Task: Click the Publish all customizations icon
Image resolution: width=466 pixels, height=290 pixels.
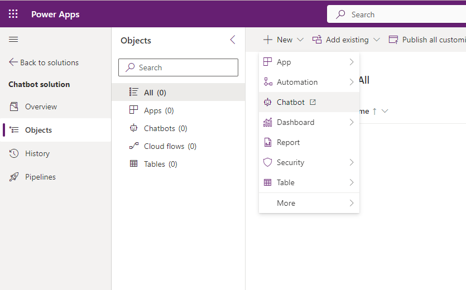Action: coord(393,40)
